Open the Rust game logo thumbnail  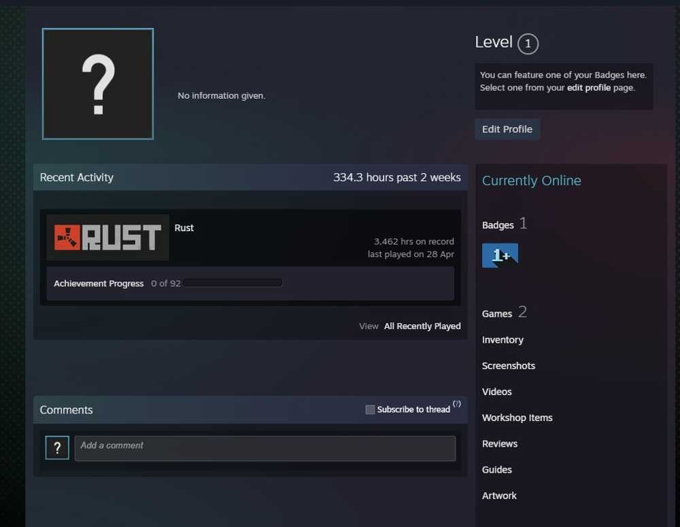click(108, 237)
